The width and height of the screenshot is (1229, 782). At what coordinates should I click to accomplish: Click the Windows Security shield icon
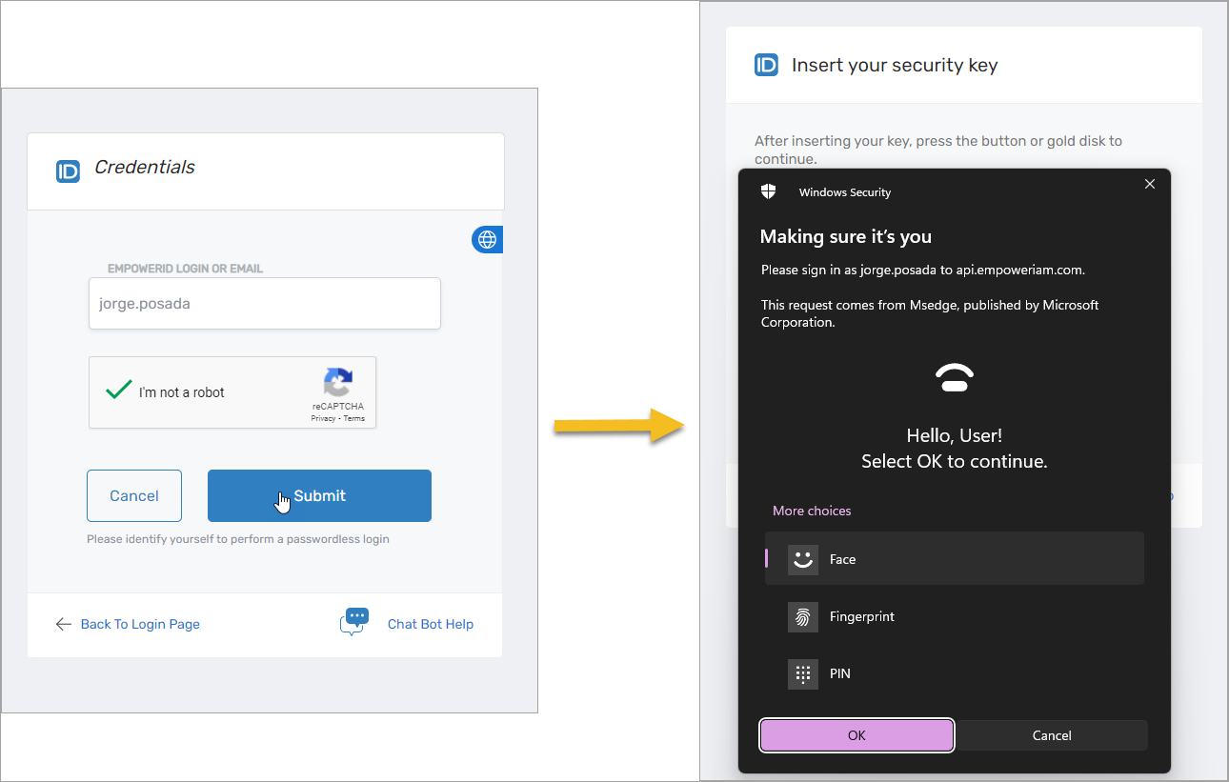click(769, 191)
